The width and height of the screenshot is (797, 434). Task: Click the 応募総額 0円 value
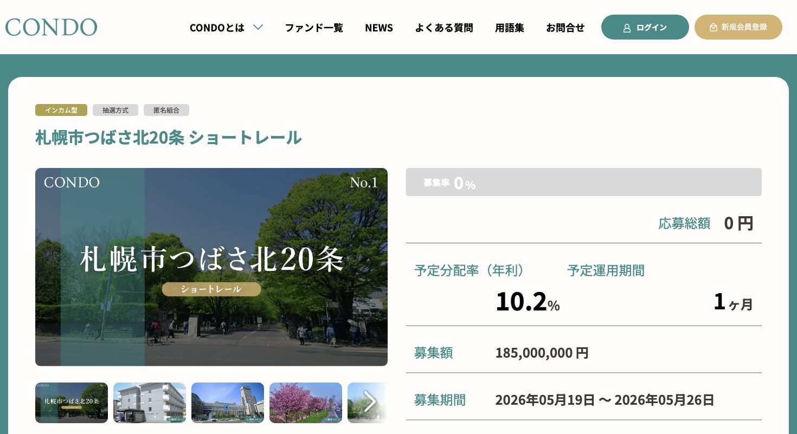pyautogui.click(x=738, y=223)
